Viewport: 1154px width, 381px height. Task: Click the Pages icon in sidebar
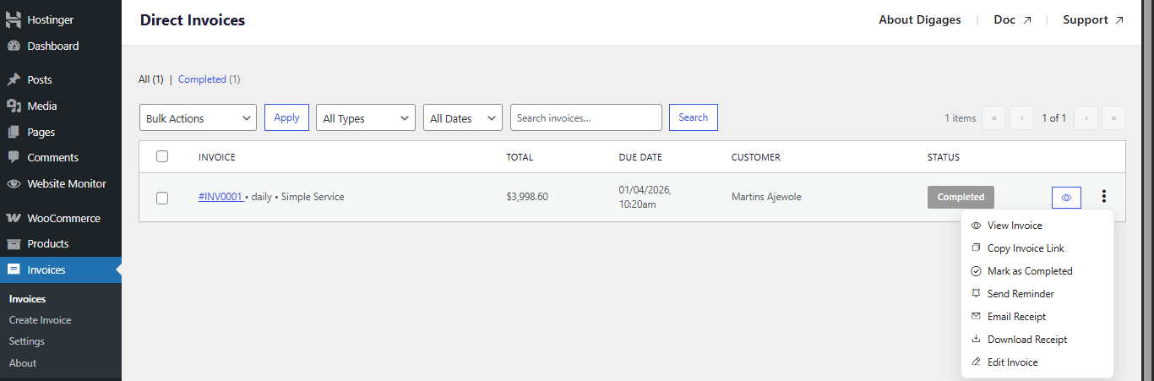[14, 132]
